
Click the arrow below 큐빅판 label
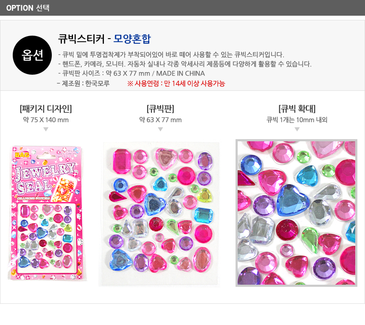click(160, 129)
